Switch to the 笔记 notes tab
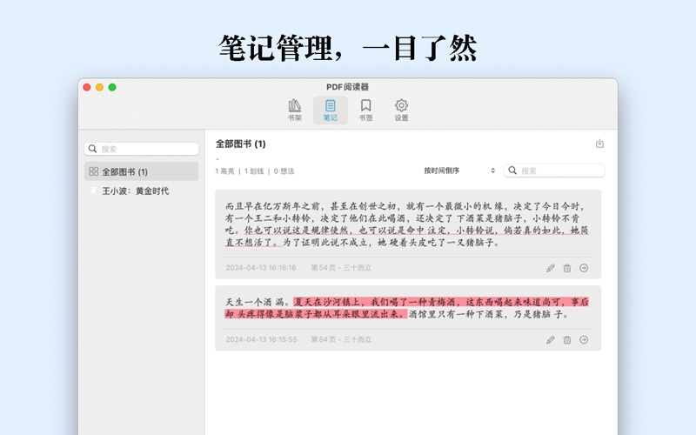The width and height of the screenshot is (696, 435). (x=331, y=110)
